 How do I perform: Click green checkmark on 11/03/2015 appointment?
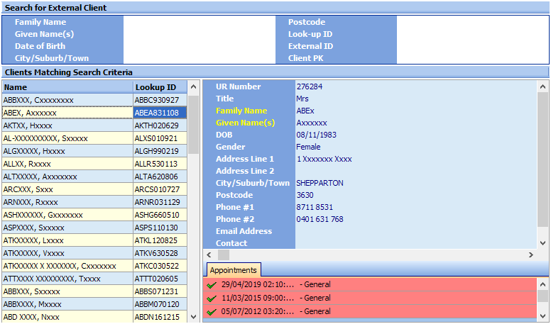212,298
